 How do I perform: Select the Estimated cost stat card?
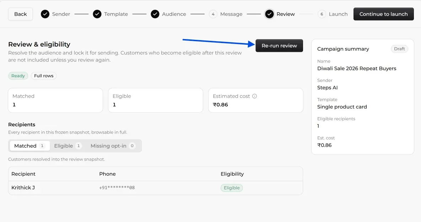point(255,101)
